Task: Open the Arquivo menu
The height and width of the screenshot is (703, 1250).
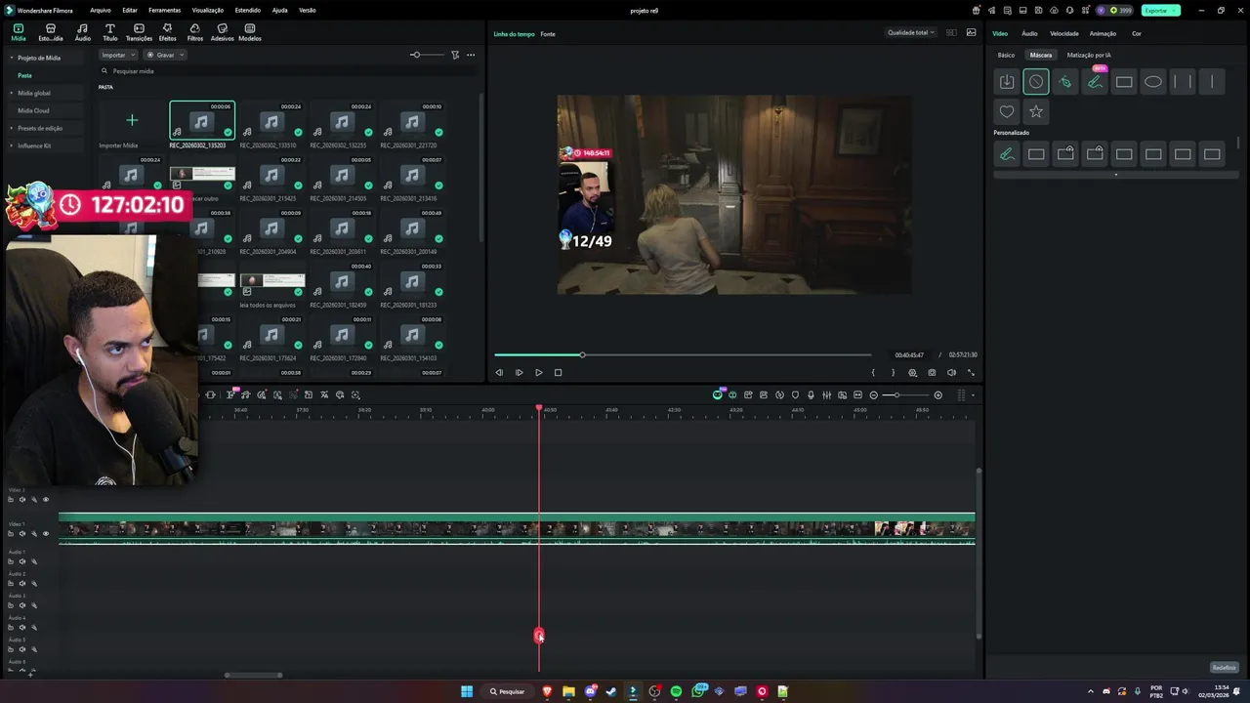Action: point(100,10)
